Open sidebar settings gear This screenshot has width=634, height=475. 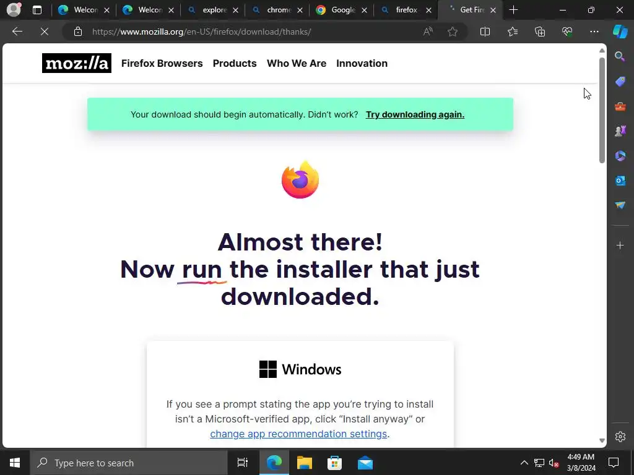click(620, 437)
